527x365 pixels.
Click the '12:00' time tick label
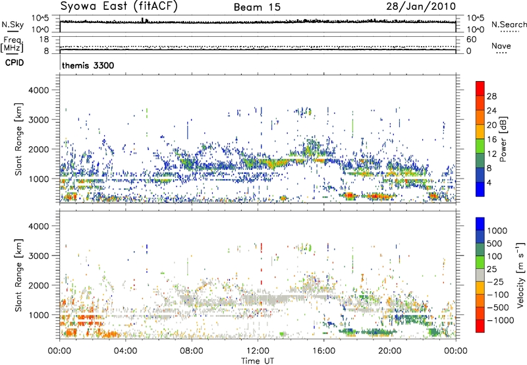(x=258, y=351)
